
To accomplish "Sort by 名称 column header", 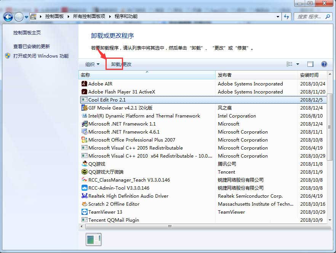I will point(147,75).
